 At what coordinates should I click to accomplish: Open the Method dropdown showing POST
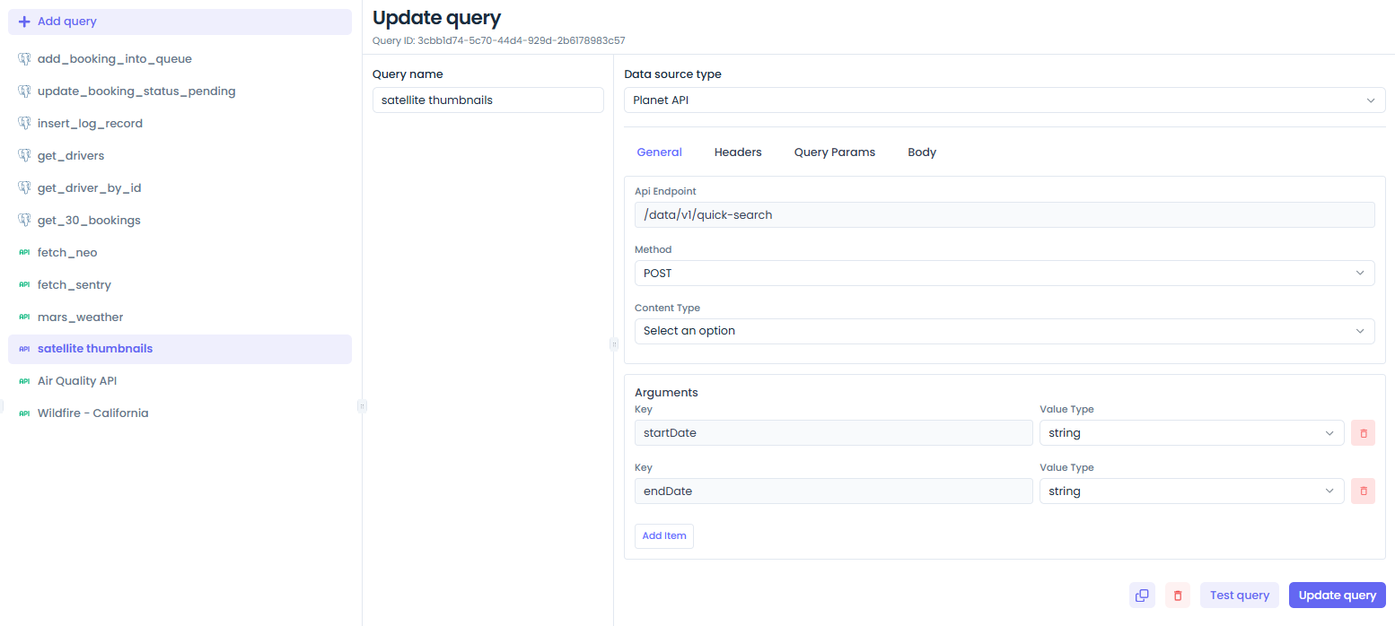pyautogui.click(x=1004, y=273)
